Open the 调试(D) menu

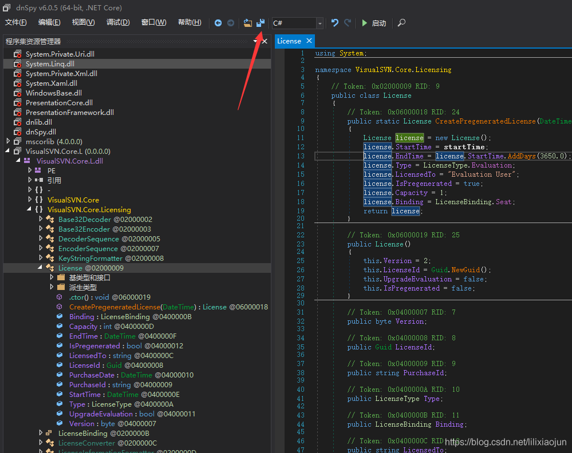point(118,22)
